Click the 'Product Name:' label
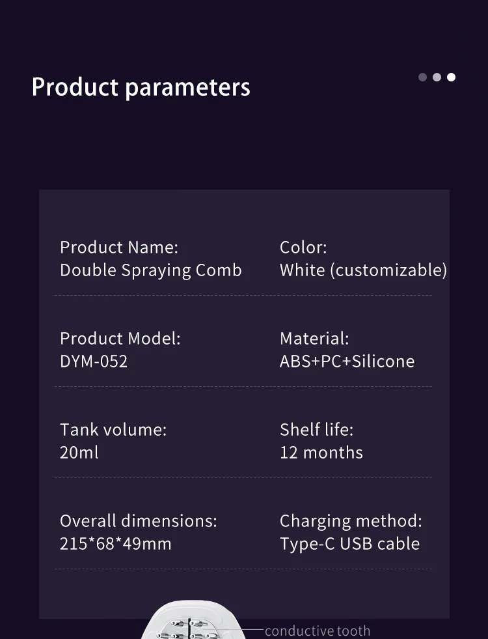Screen dimensions: 488x639 point(119,248)
